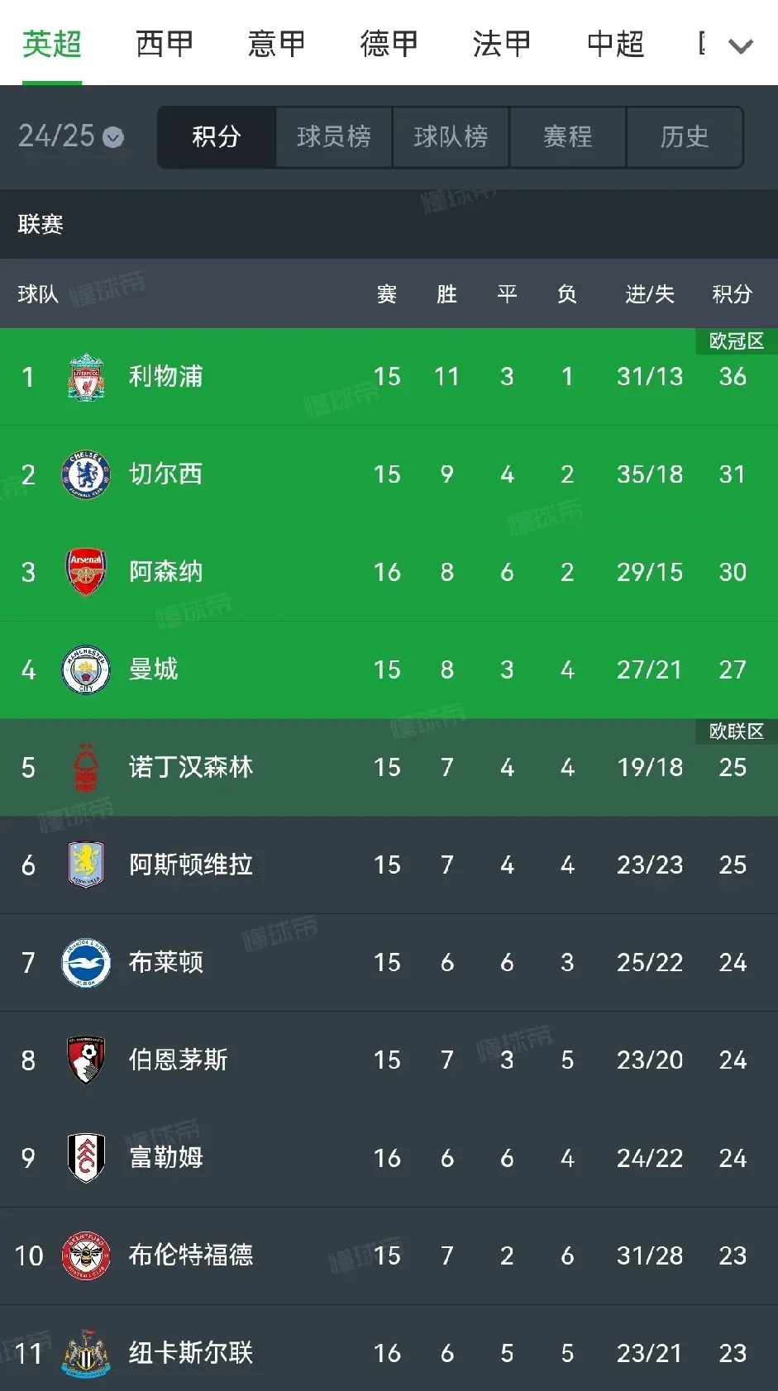This screenshot has width=778, height=1391.
Task: Tap the Bournemouth club crest
Action: pyautogui.click(x=86, y=1060)
